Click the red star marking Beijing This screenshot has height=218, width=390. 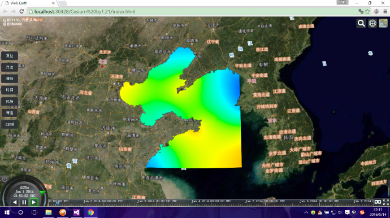[102, 66]
